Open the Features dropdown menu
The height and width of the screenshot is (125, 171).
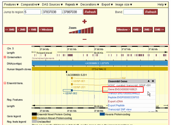pos(11,5)
